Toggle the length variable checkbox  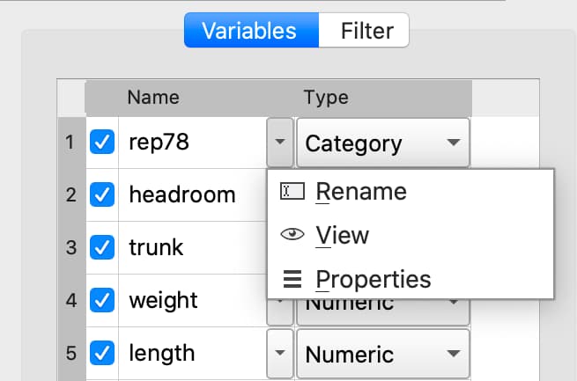[103, 354]
